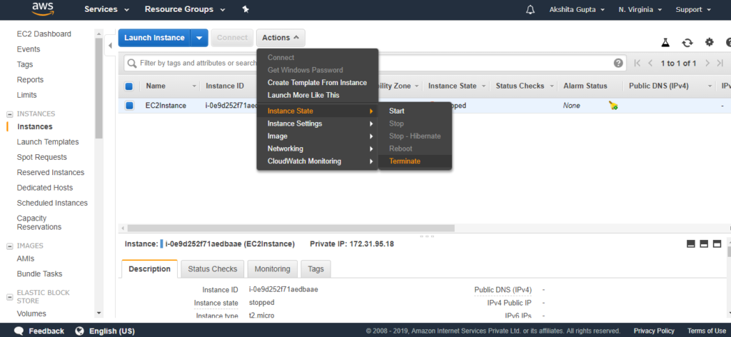Open the pin shortcuts icon in header
Image resolution: width=731 pixels, height=337 pixels.
(x=246, y=9)
